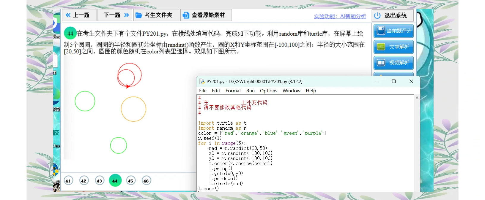Select question number 42

pos(84,181)
